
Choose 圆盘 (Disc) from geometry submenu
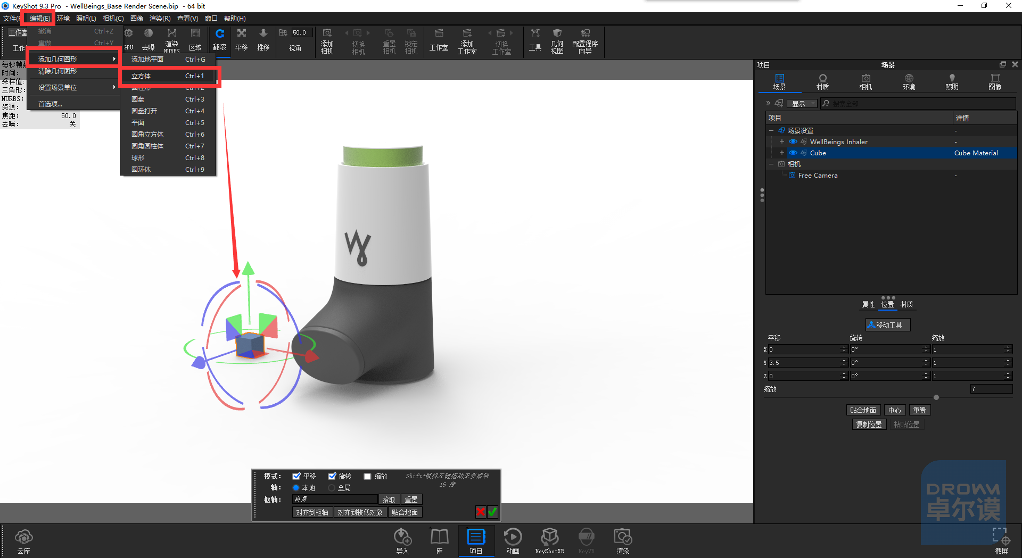point(168,99)
